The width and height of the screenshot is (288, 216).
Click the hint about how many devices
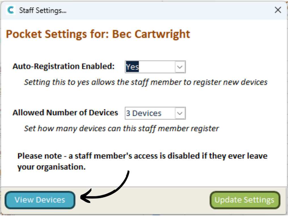click(121, 129)
